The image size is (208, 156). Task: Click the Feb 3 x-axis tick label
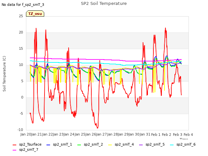click(177, 135)
